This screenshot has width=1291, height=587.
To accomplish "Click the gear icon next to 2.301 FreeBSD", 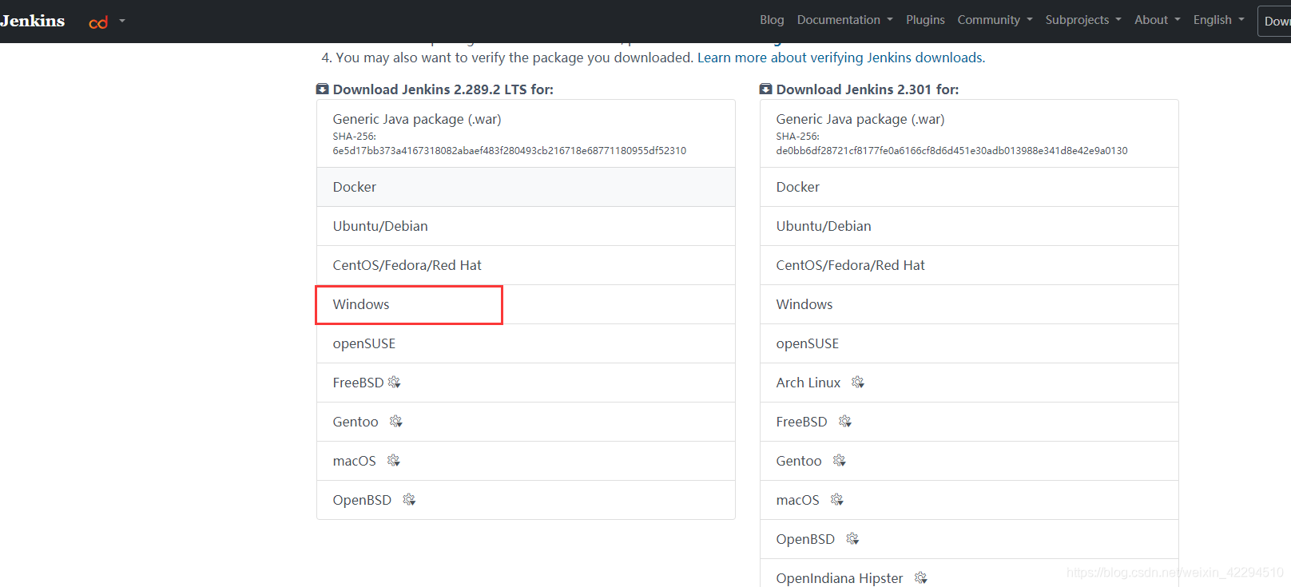I will click(x=845, y=422).
